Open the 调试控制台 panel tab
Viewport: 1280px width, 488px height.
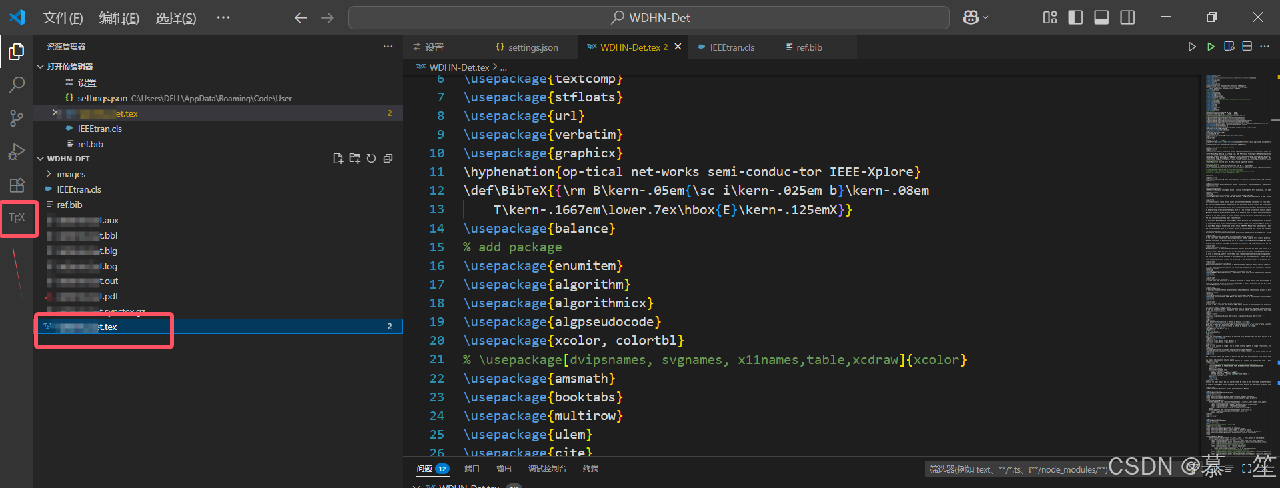547,469
